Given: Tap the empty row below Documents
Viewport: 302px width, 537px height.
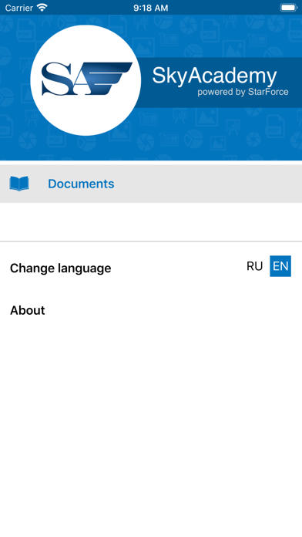Looking at the screenshot, I should tap(151, 222).
